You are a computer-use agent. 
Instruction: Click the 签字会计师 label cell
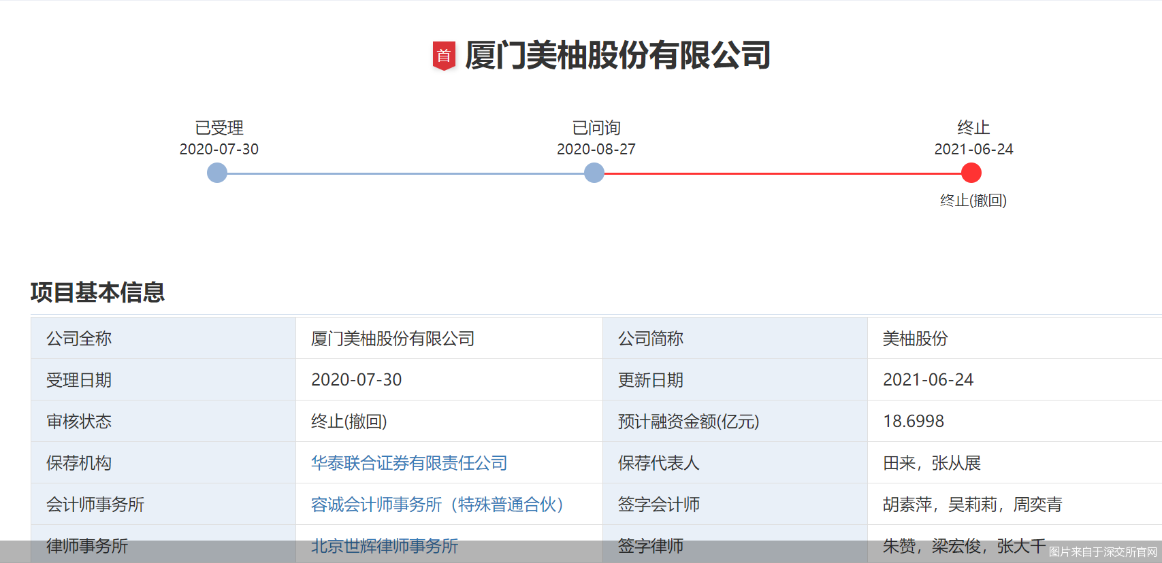click(x=735, y=504)
